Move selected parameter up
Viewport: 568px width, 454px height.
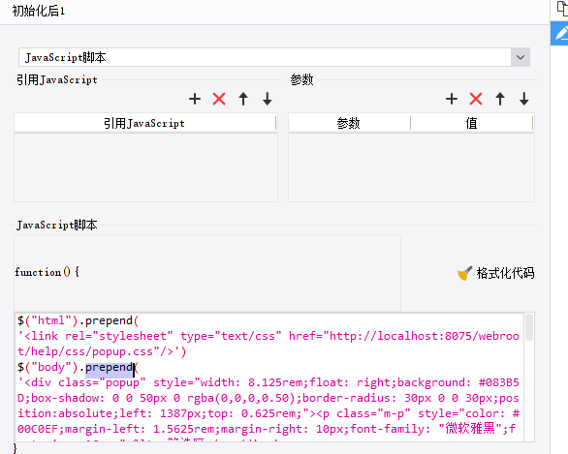(x=500, y=99)
